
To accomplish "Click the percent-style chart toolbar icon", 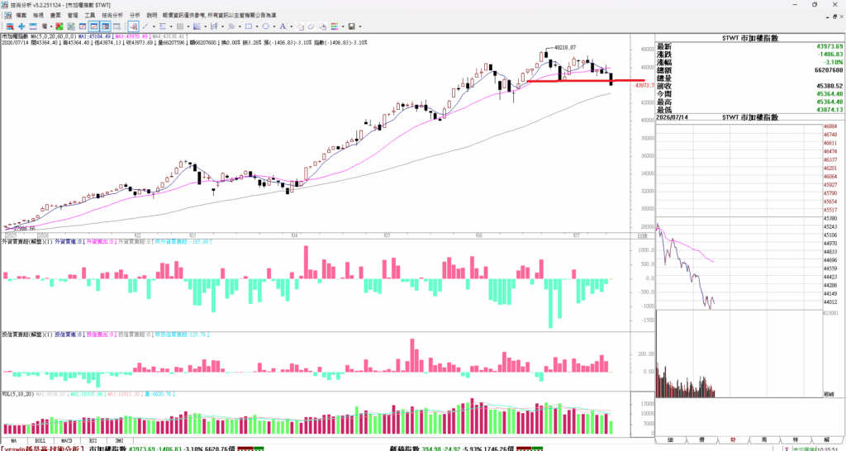I will pos(71,26).
